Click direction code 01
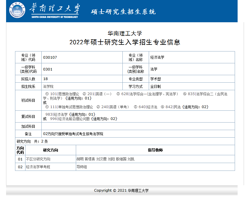The image size is (246, 198). pyautogui.click(x=20, y=159)
